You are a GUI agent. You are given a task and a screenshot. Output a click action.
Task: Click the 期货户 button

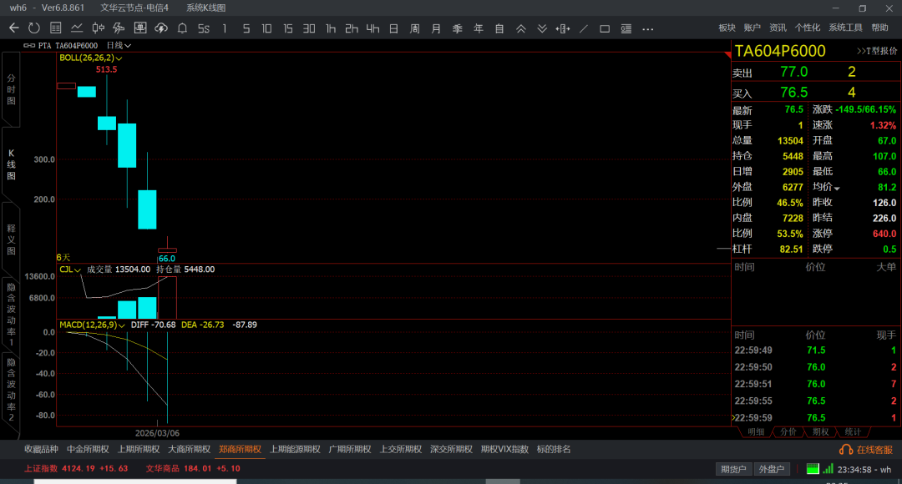click(x=733, y=469)
